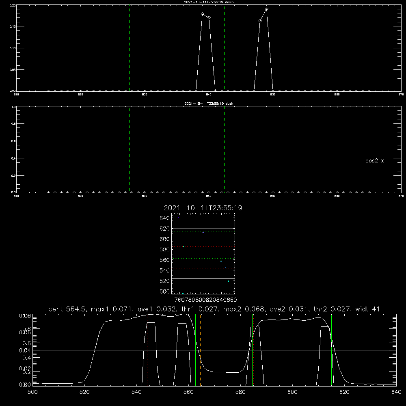The image size is (406, 406).
Task: Click the "620" label on bottom plot x-axis
Action: click(344, 392)
